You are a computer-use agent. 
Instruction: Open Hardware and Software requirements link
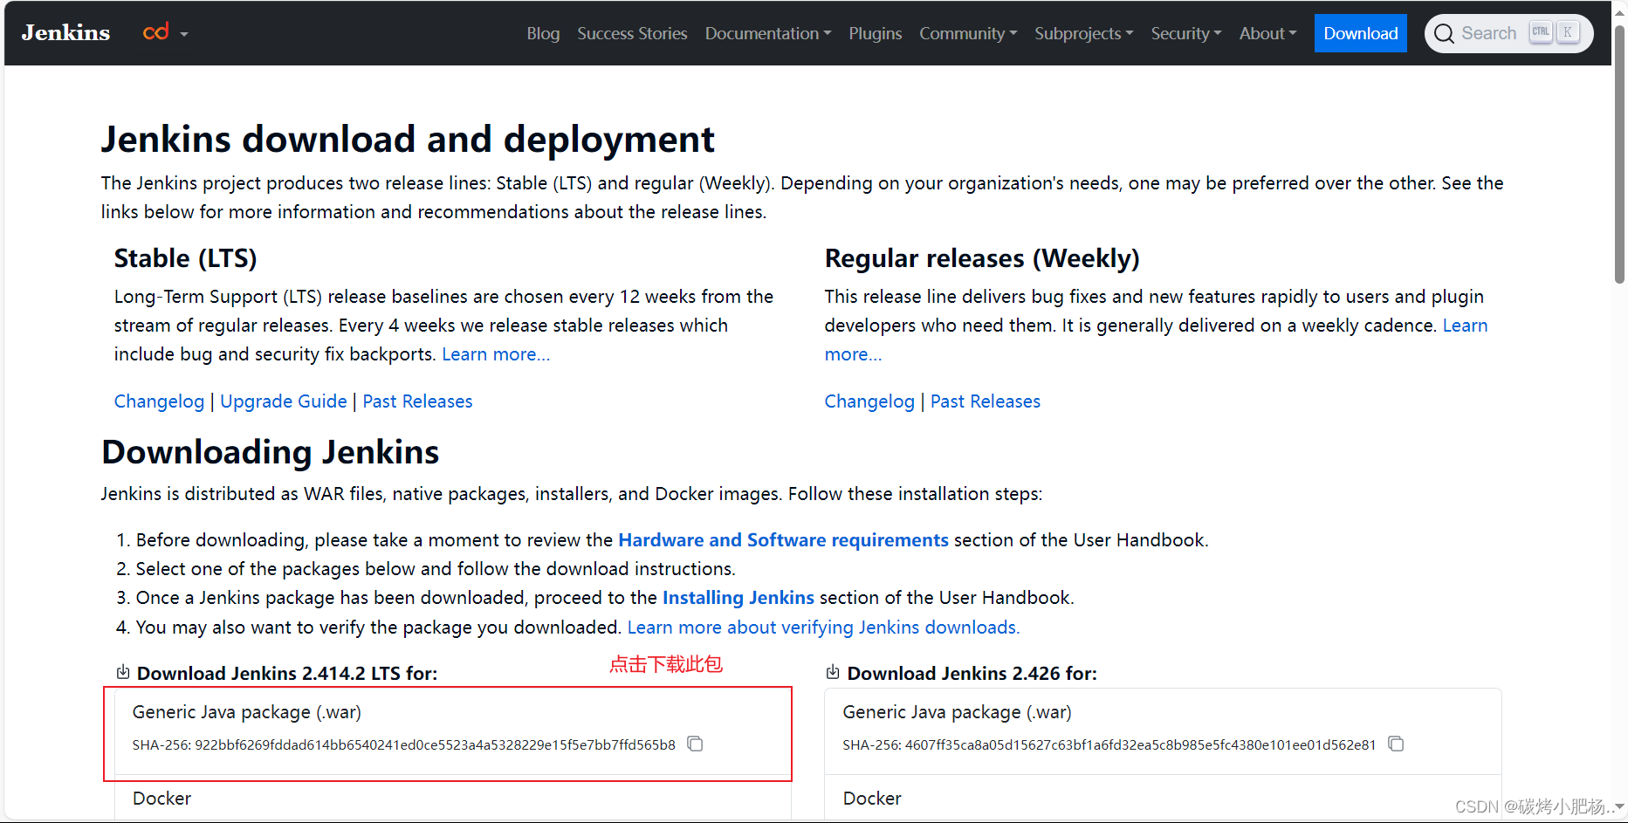(783, 540)
